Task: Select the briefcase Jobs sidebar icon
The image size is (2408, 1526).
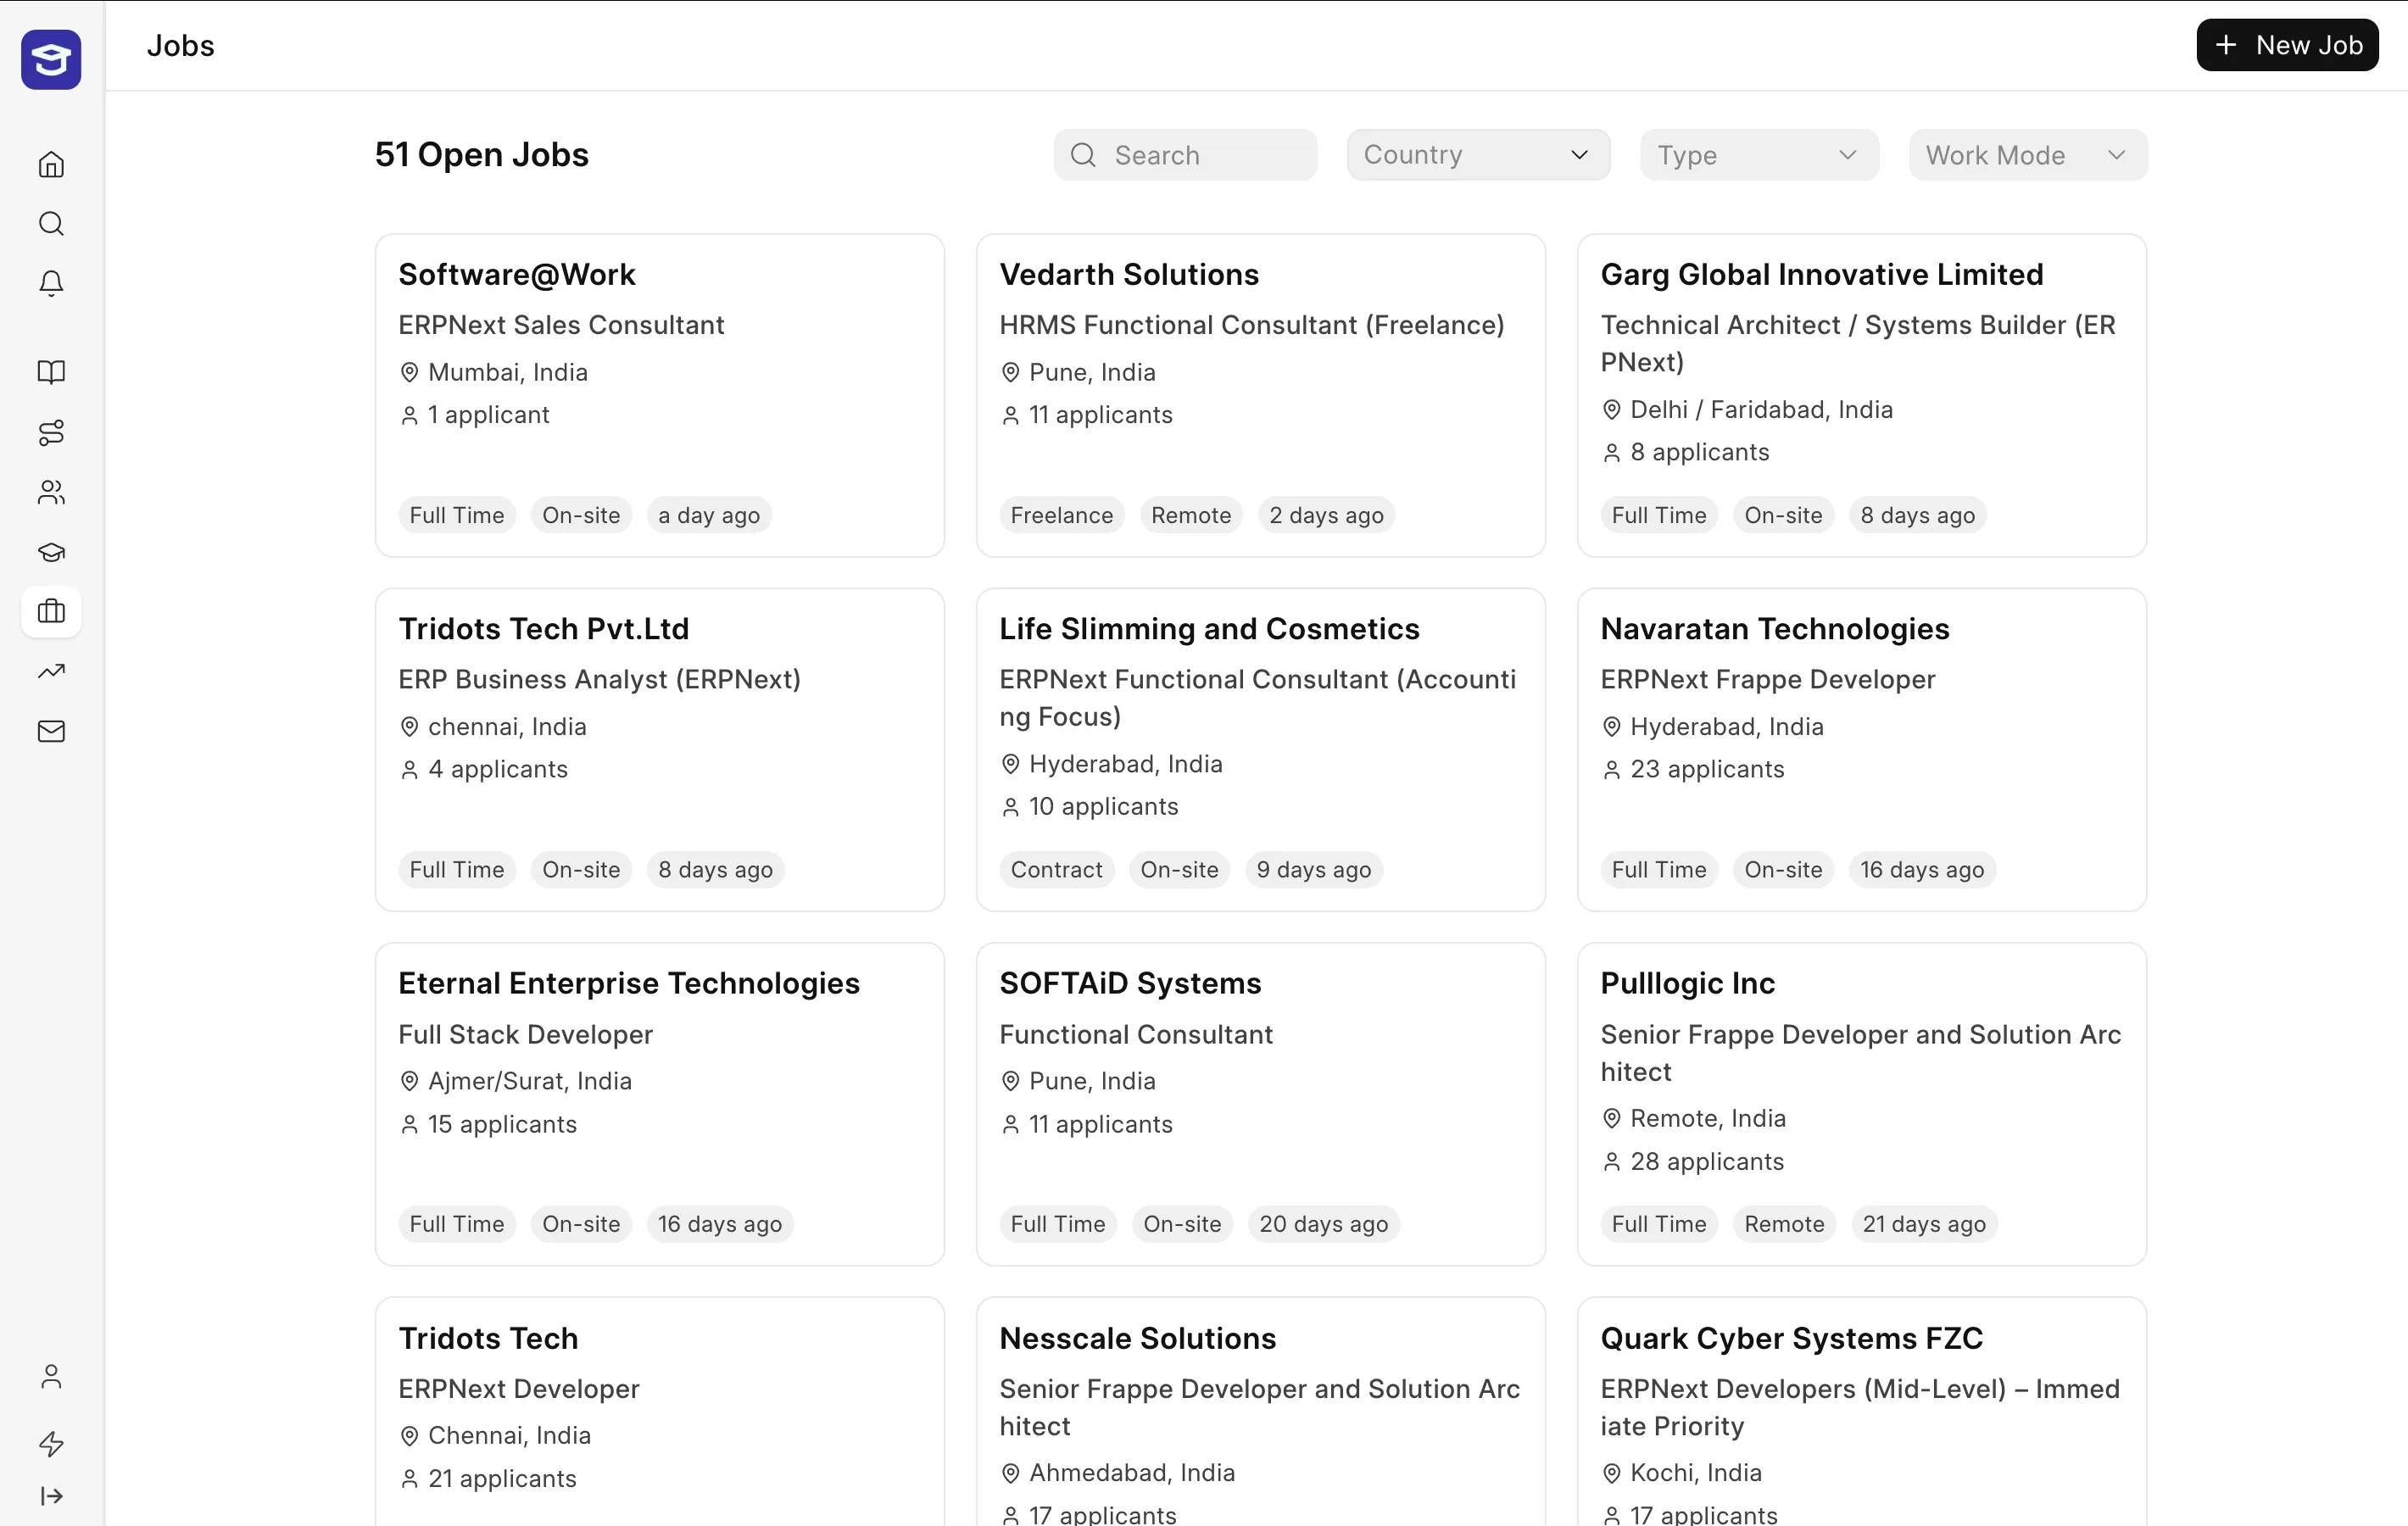Action: 51,611
